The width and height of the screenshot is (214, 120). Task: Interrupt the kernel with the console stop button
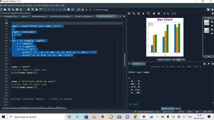click(204, 64)
